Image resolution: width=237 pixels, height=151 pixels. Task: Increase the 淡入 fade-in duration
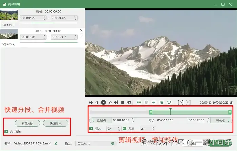click(x=119, y=127)
